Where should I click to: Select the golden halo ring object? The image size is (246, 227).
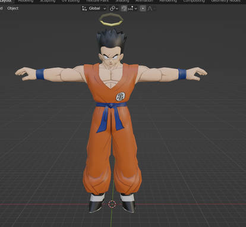(111, 25)
